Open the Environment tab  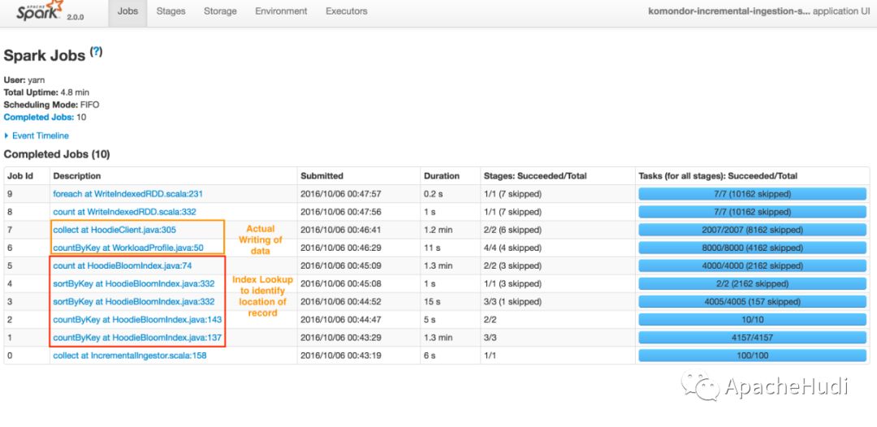point(281,11)
